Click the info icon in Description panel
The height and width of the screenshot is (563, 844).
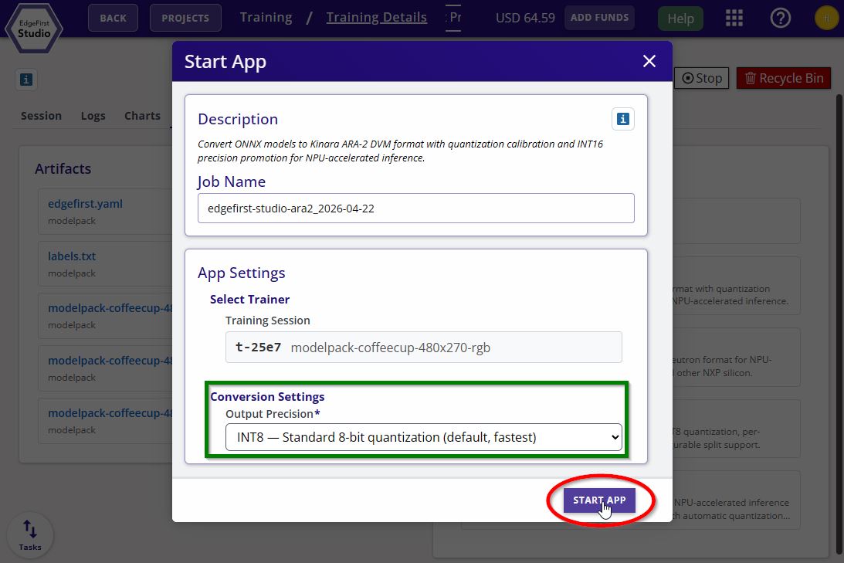pos(623,119)
